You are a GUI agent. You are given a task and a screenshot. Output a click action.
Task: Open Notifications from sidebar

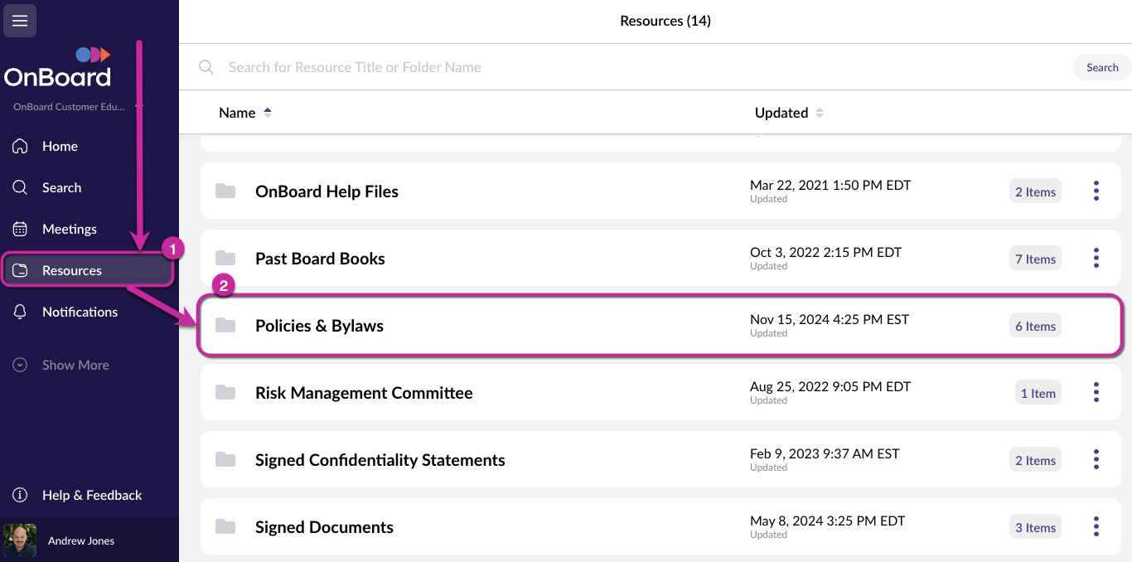(x=80, y=312)
